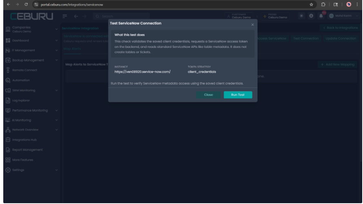Expand the Companies Ceburu Demo chevron
This screenshot has width=363, height=204.
[56, 29]
